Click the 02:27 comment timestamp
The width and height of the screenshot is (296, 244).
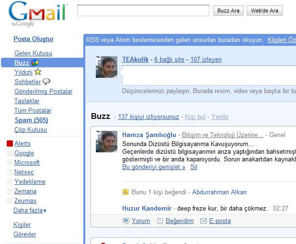(x=281, y=209)
